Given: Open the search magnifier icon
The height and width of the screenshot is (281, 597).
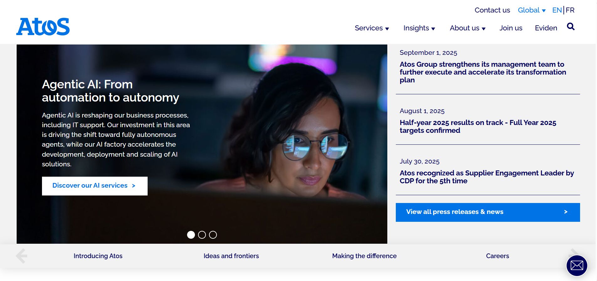Looking at the screenshot, I should [571, 27].
